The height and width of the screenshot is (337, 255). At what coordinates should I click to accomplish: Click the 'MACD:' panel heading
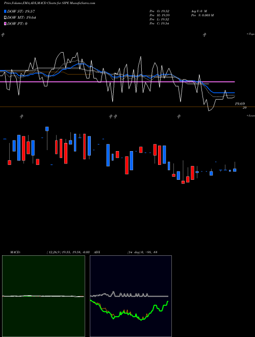point(15,252)
